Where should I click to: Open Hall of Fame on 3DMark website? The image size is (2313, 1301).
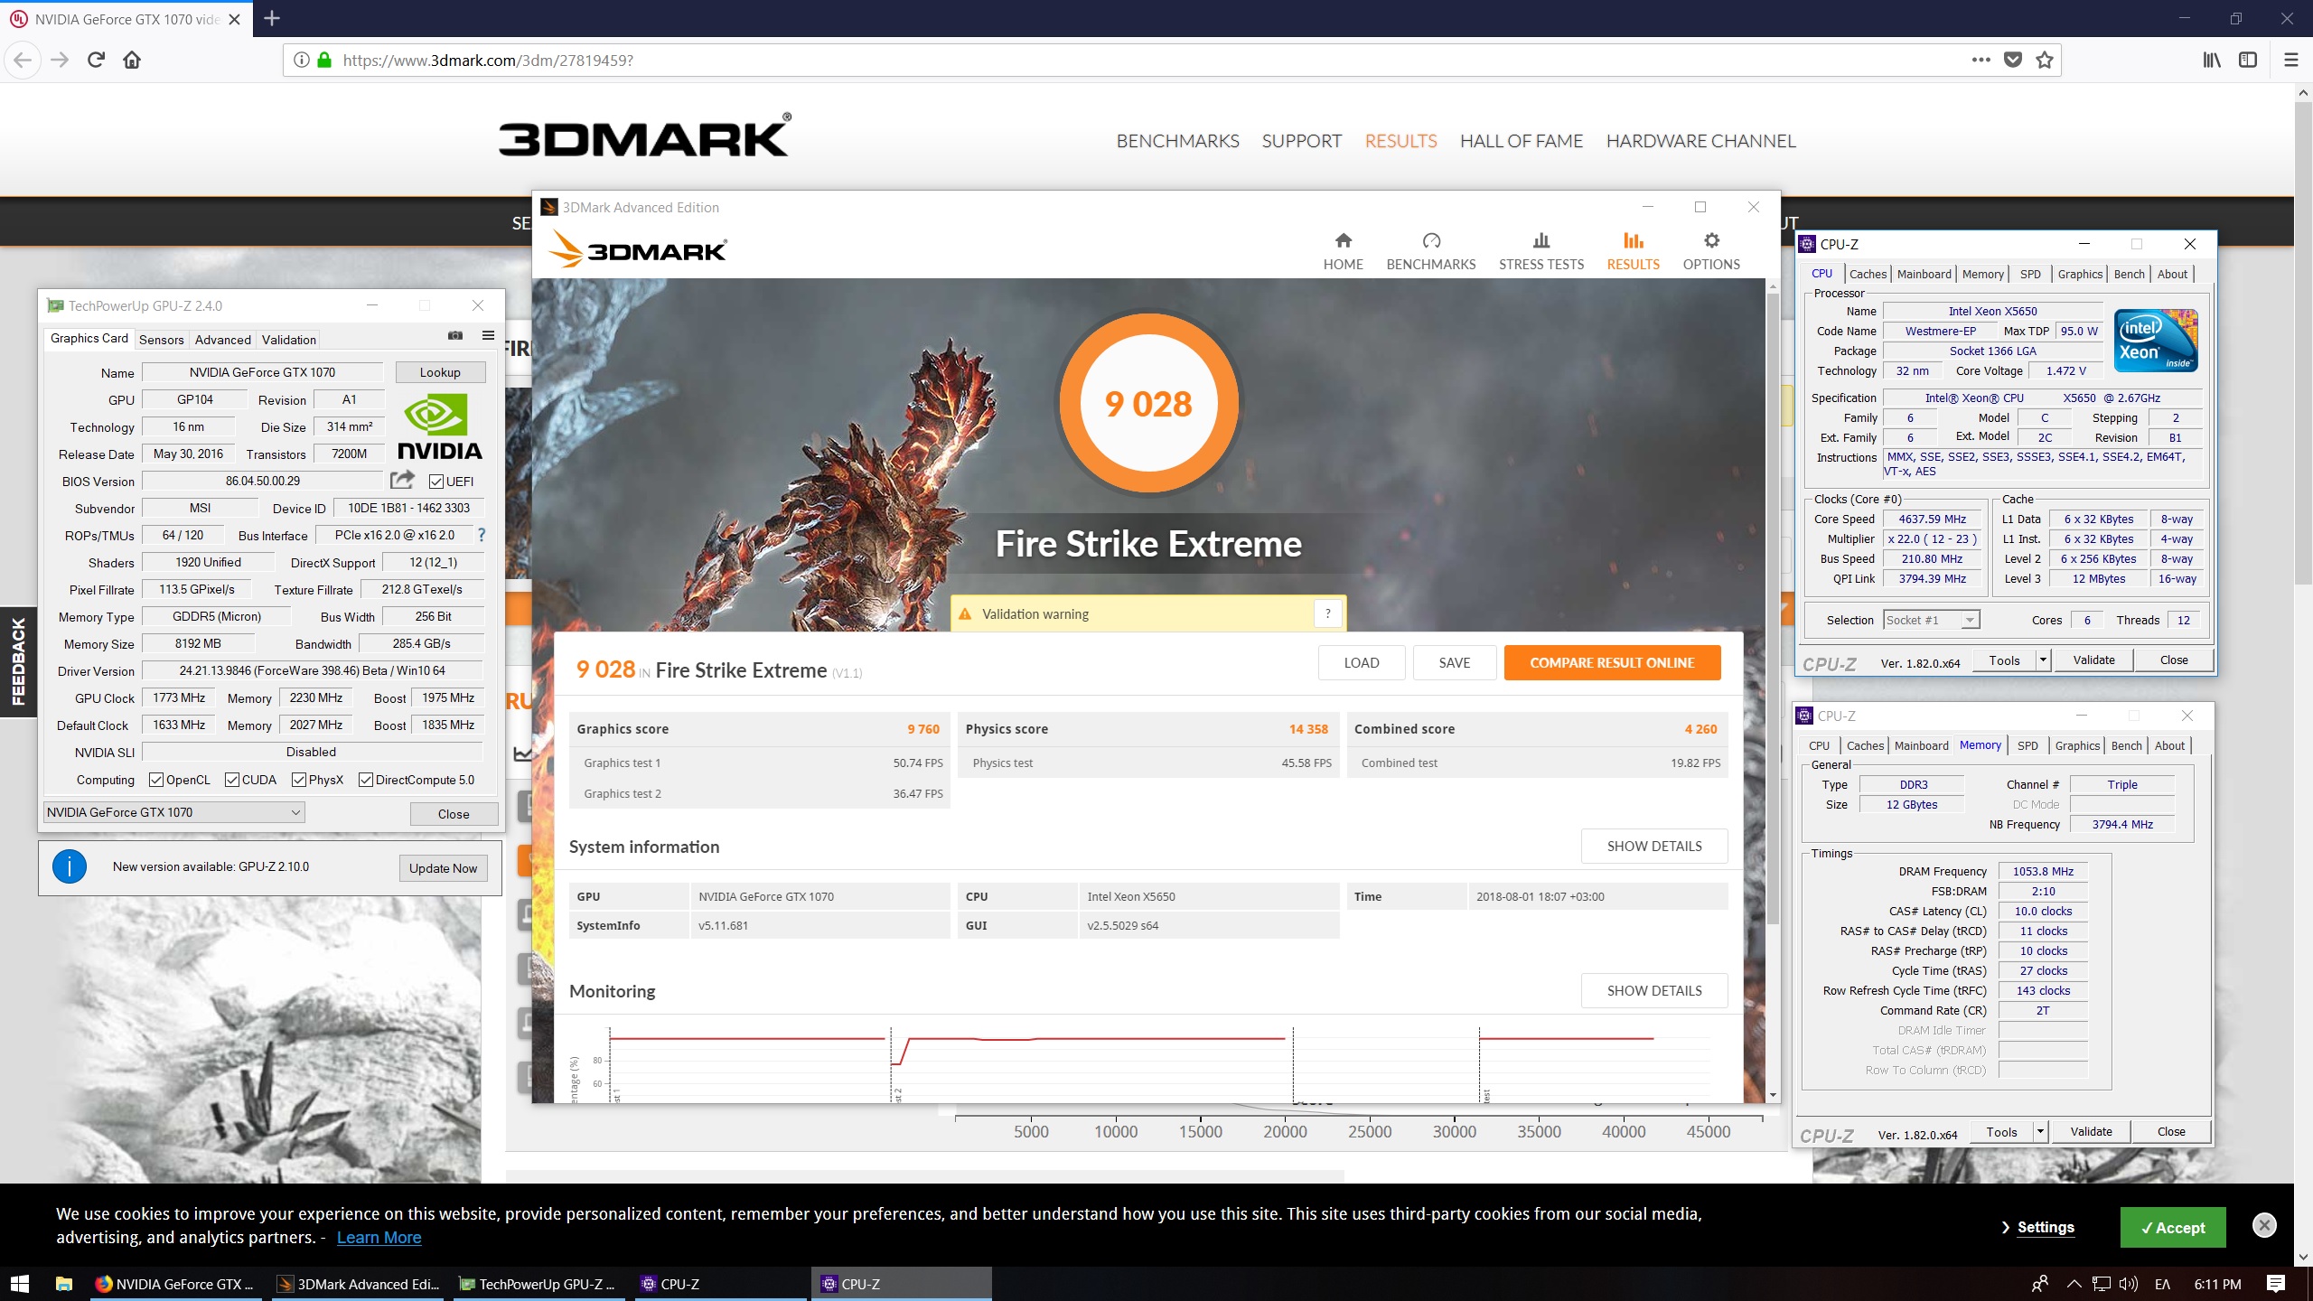pyautogui.click(x=1522, y=141)
